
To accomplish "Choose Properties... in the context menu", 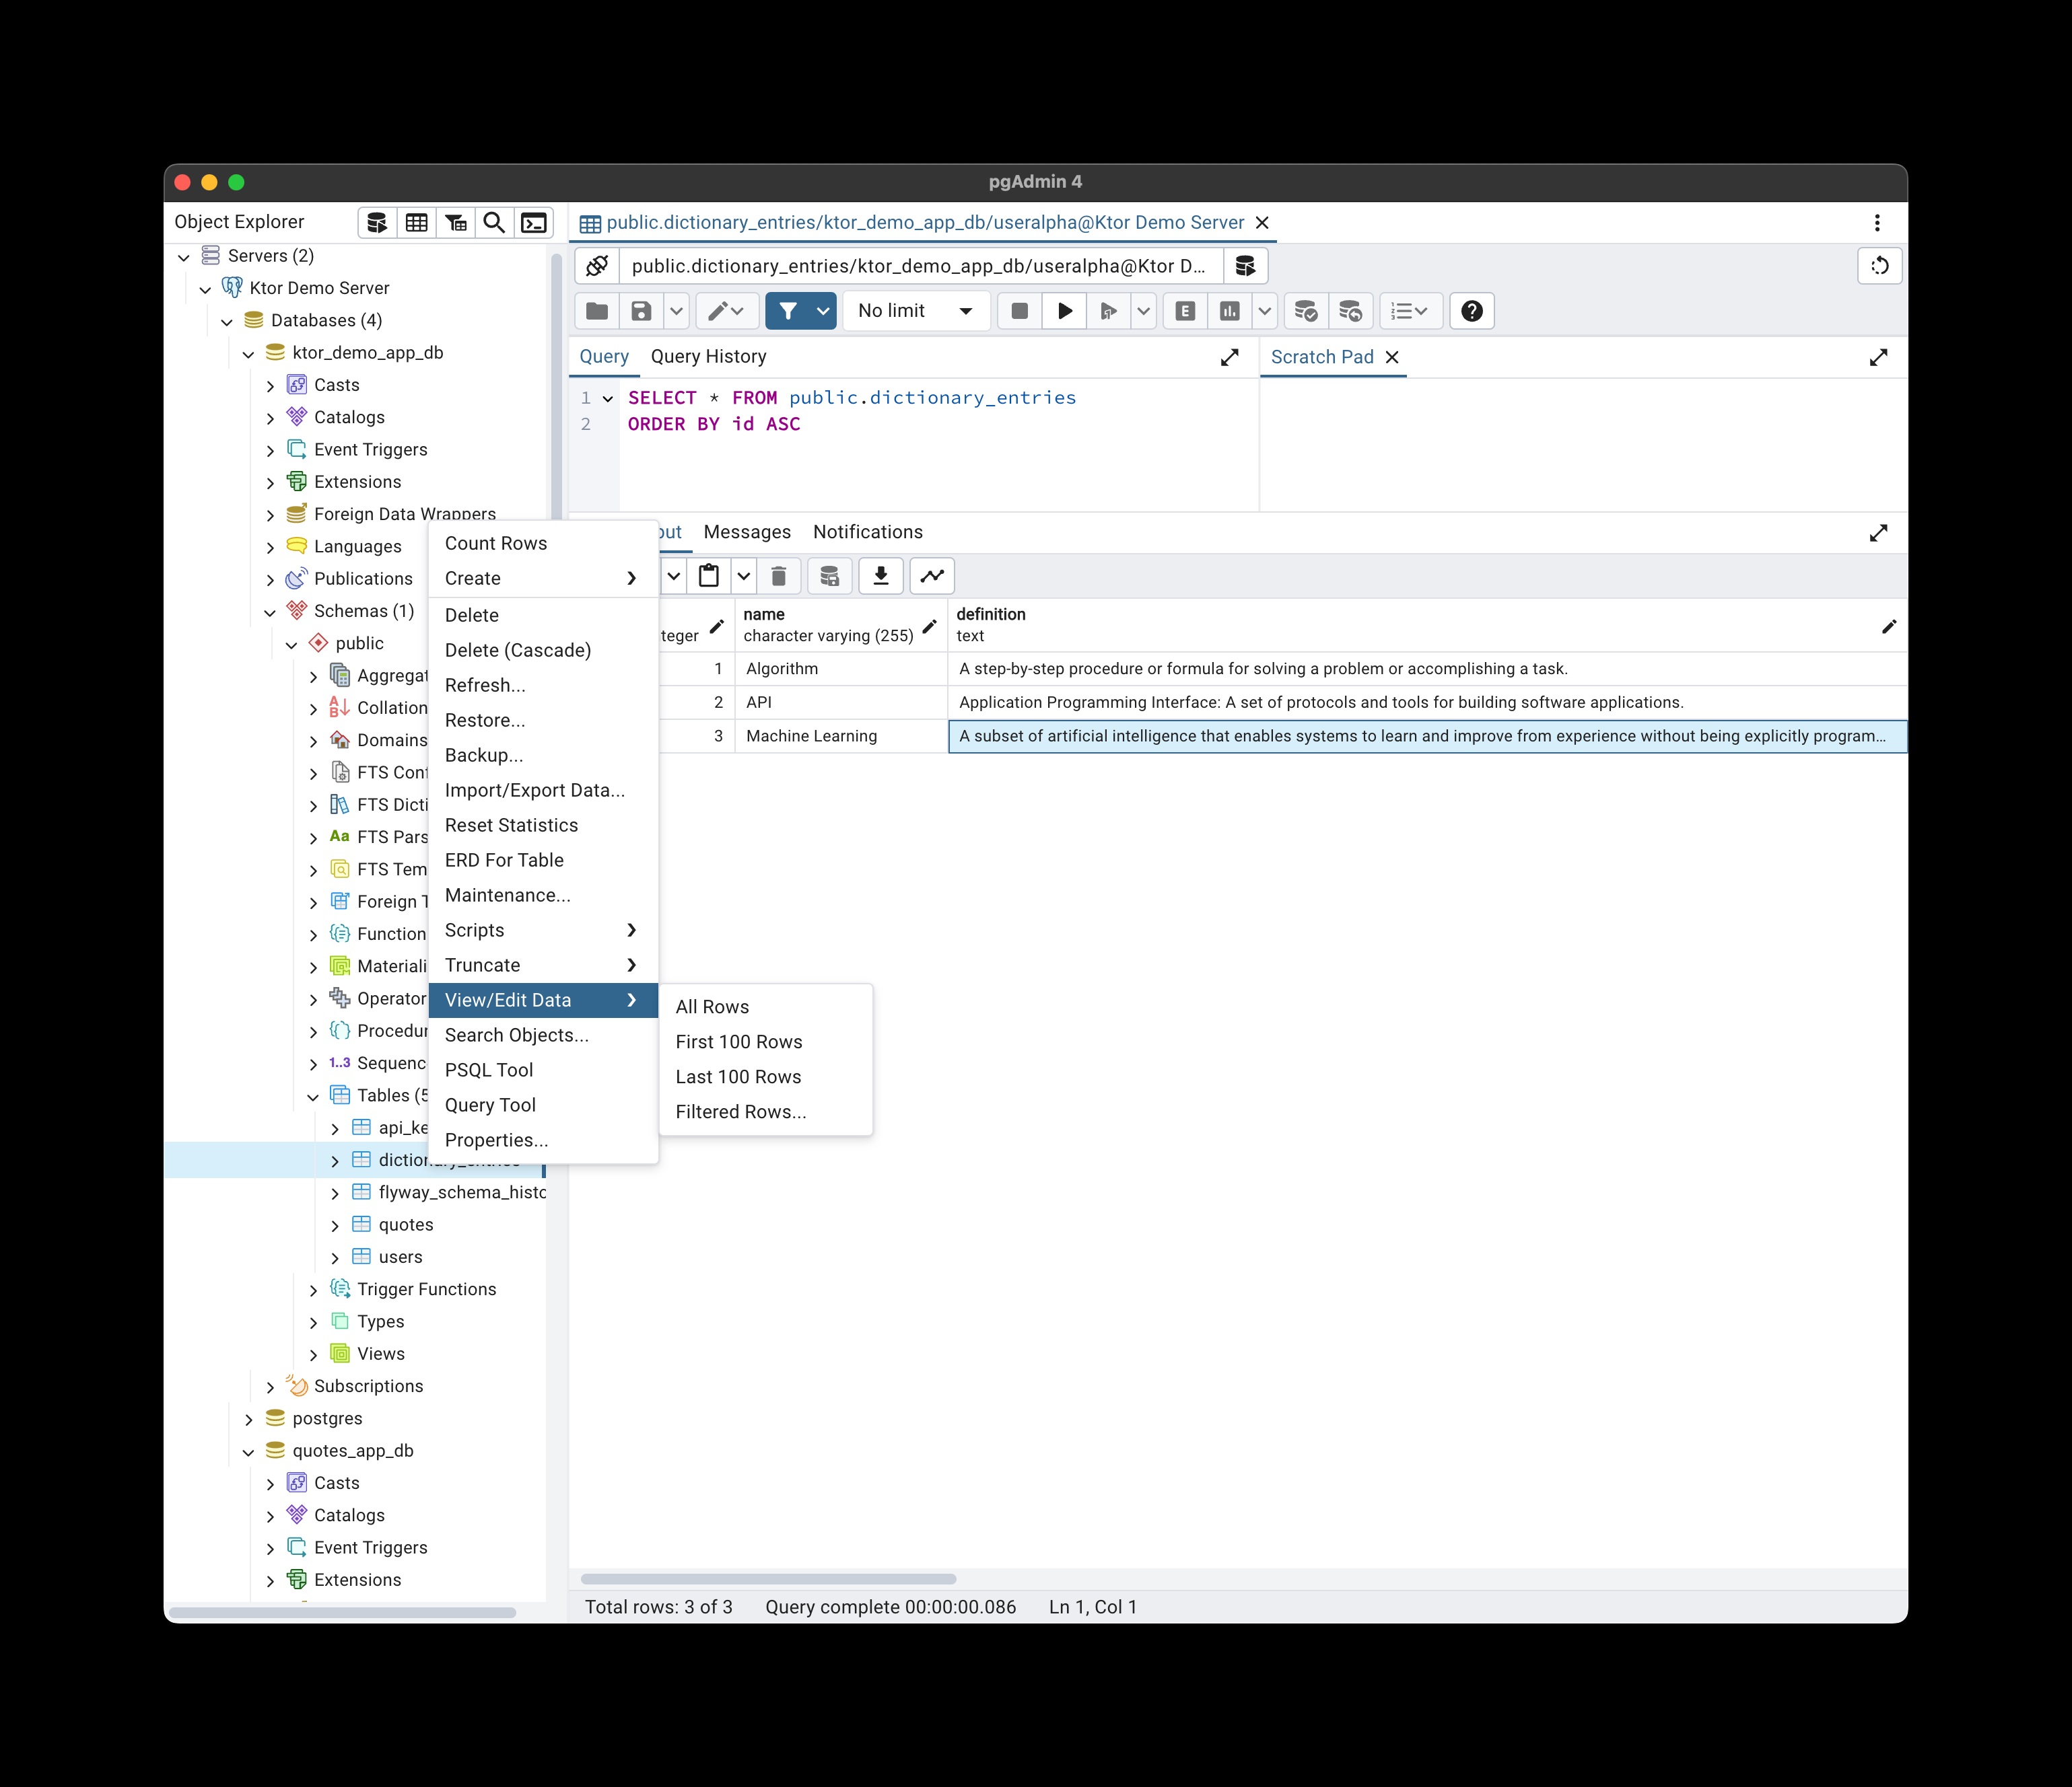I will (496, 1139).
